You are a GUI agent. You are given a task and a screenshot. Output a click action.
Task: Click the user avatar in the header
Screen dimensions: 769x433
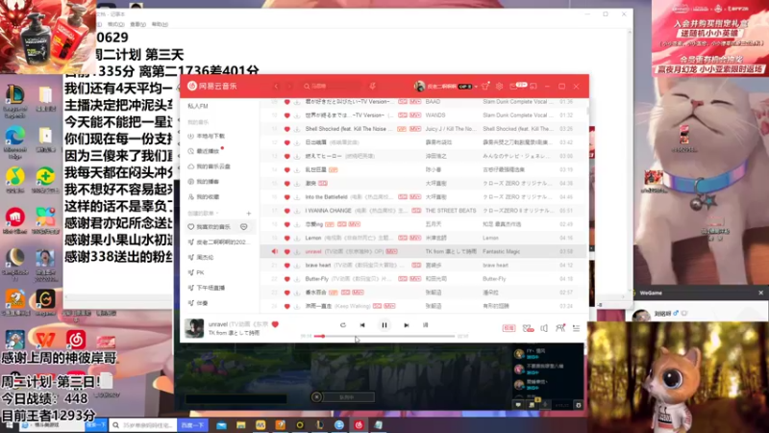(x=419, y=87)
